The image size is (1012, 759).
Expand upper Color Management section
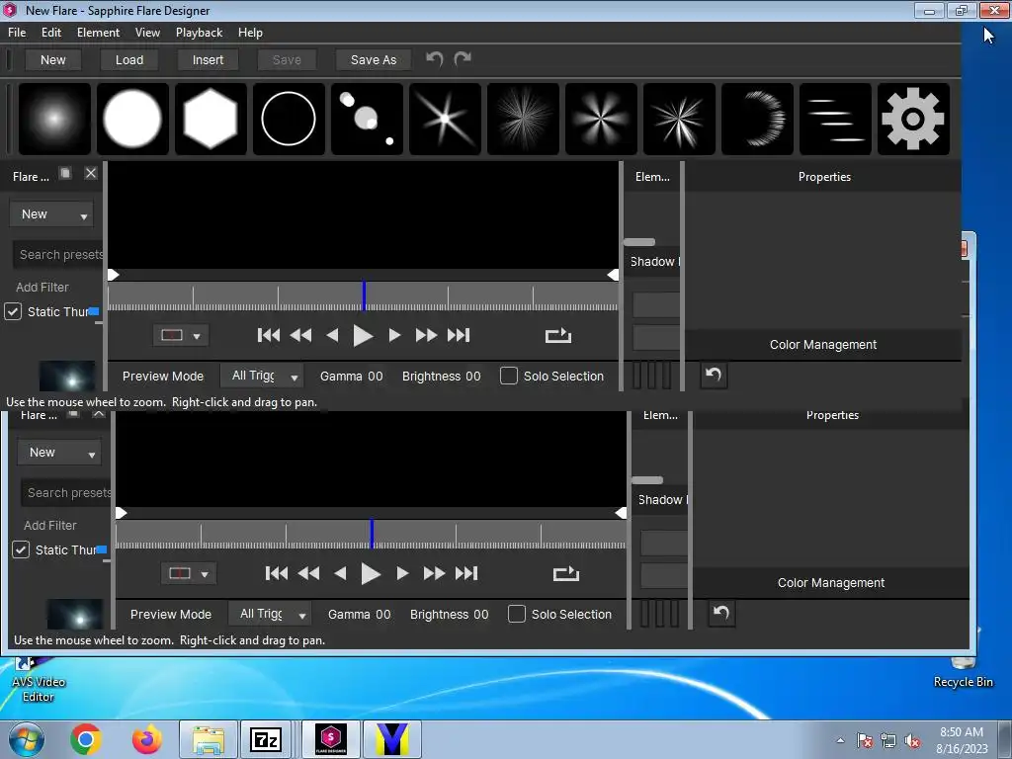pos(823,345)
